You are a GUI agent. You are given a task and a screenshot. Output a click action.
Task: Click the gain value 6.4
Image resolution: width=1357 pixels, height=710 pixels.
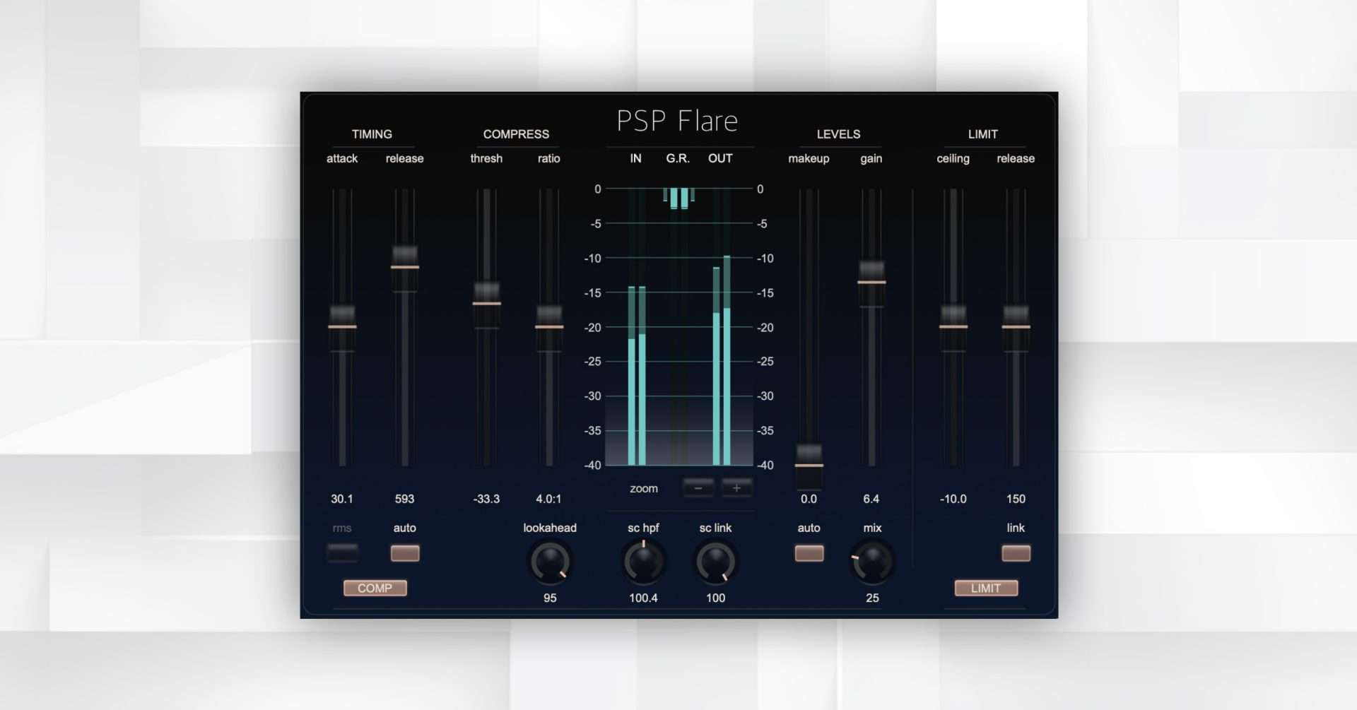(x=871, y=499)
